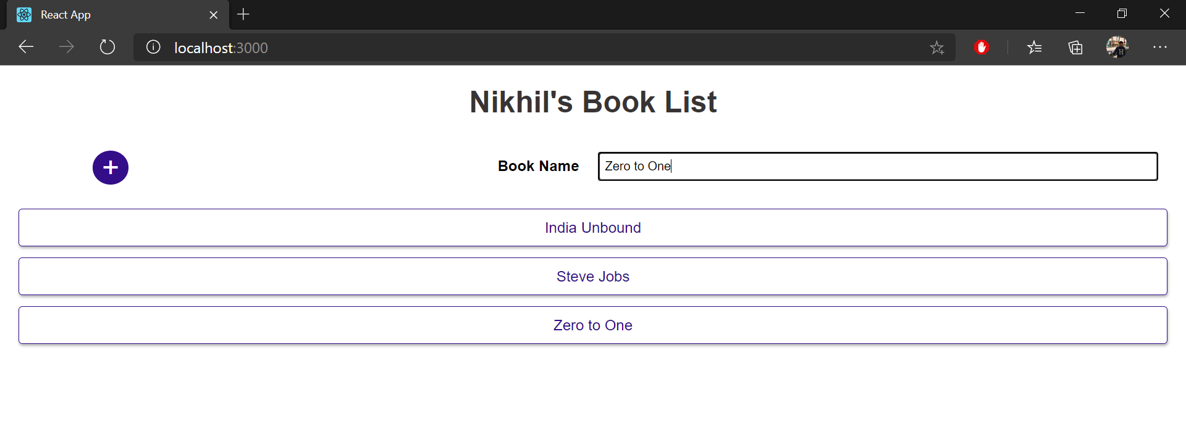Reload the page with refresh icon

tap(107, 47)
